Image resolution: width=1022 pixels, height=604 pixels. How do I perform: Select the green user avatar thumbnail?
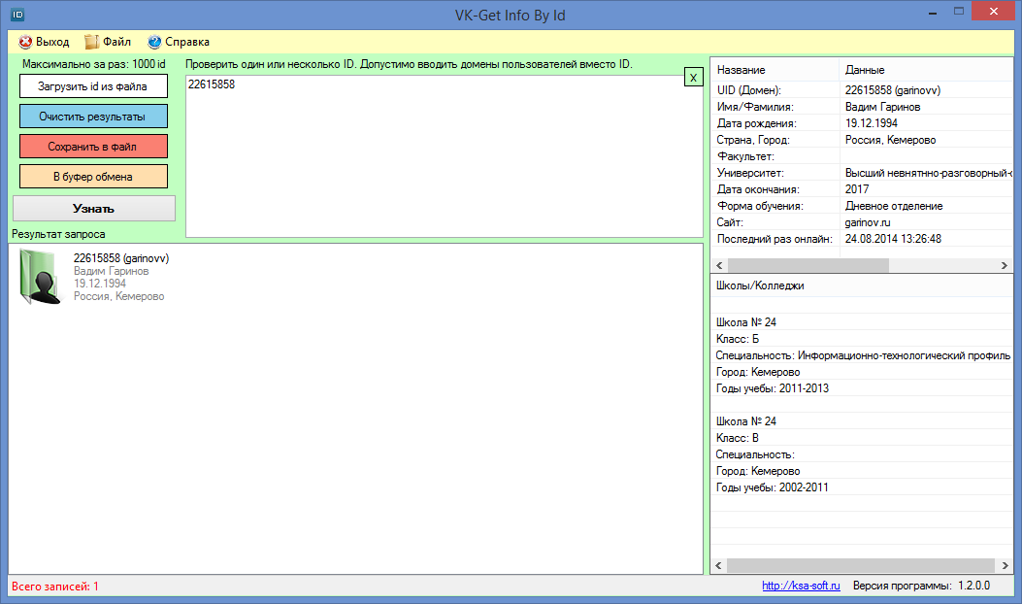[41, 277]
